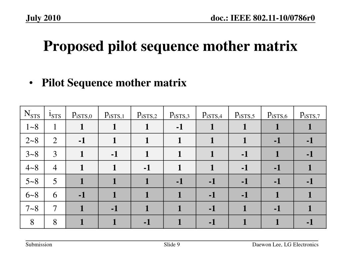Click the '1~8' row label cell

point(32,127)
